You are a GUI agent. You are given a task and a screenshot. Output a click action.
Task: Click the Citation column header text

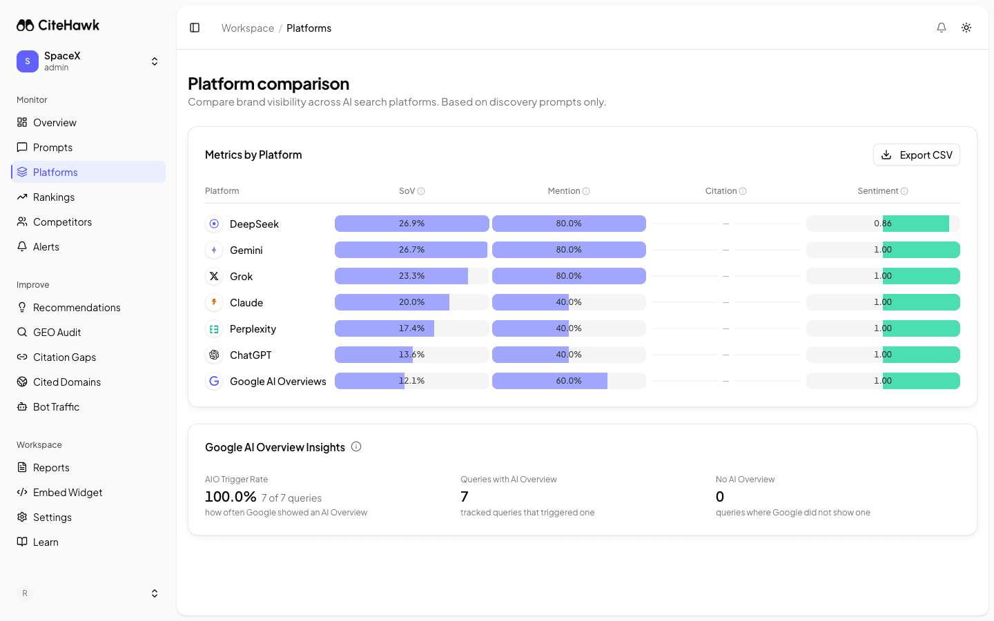[721, 191]
